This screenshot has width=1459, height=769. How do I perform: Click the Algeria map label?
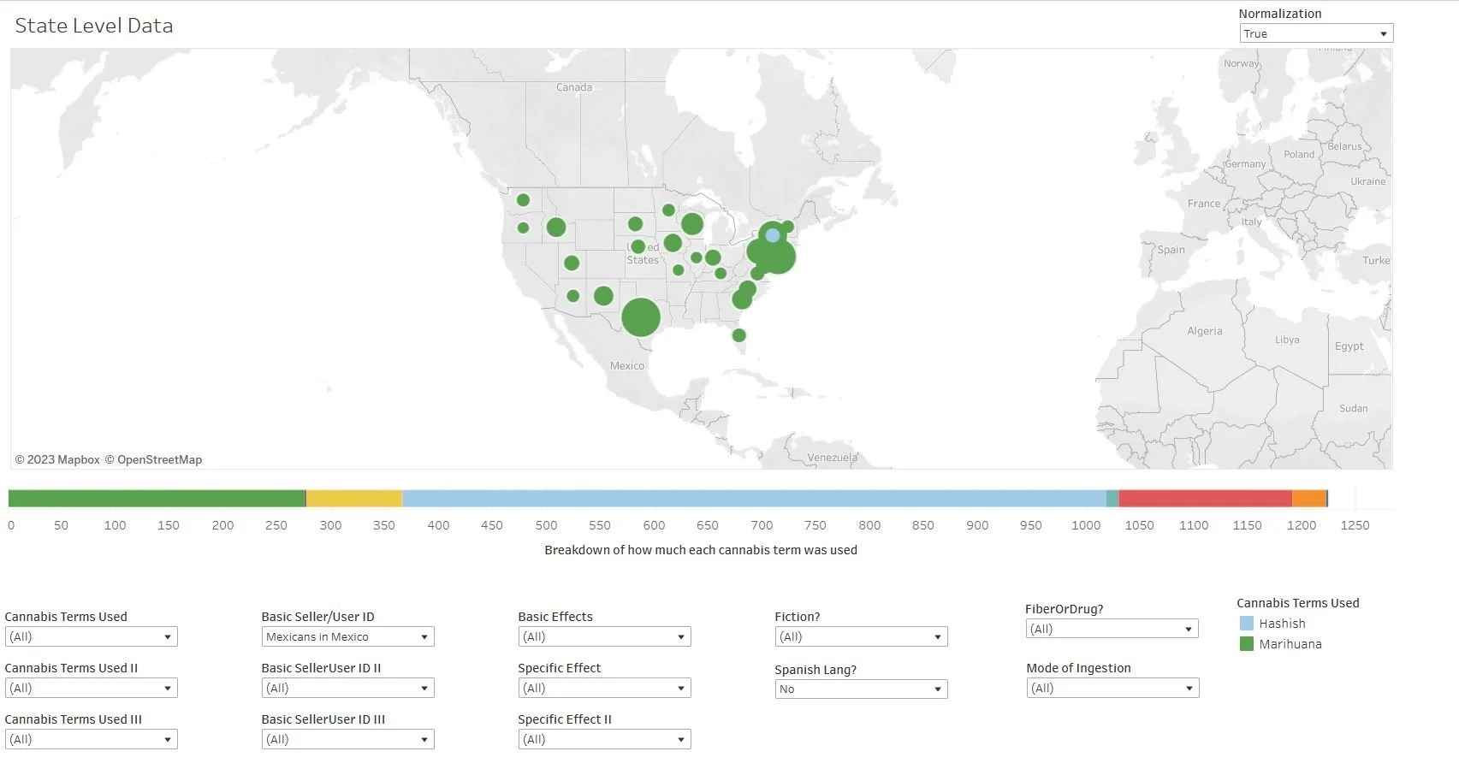click(1205, 331)
